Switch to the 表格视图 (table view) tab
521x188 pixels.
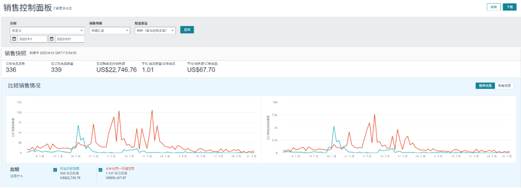(505, 86)
